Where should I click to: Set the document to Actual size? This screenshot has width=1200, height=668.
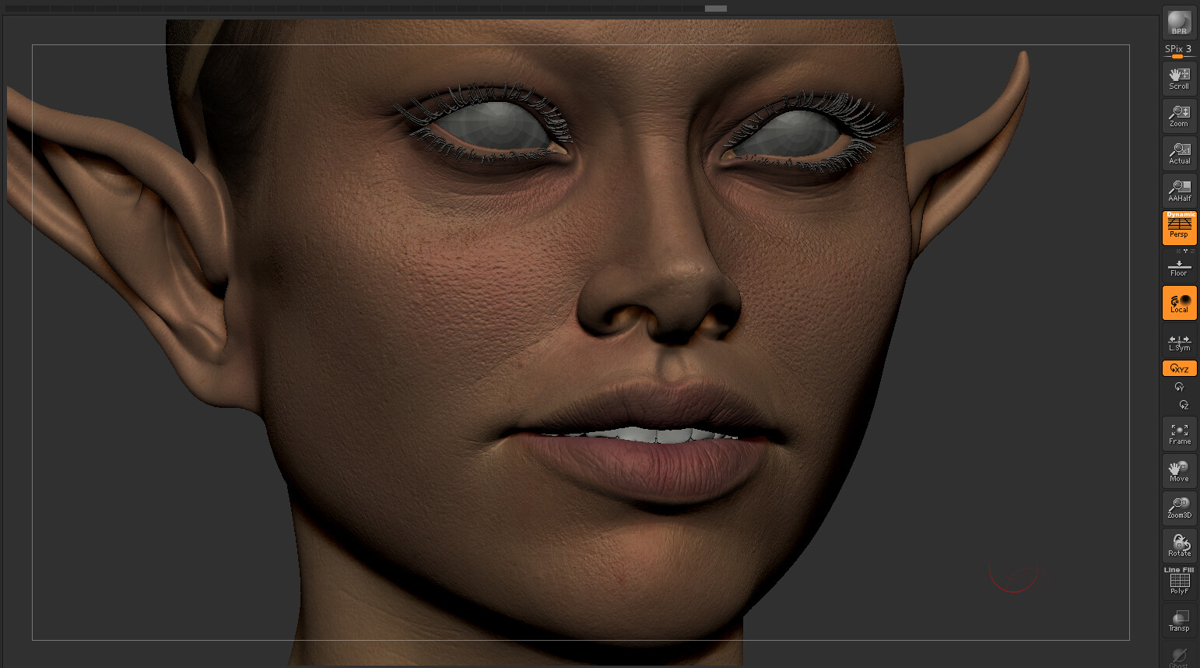point(1179,153)
